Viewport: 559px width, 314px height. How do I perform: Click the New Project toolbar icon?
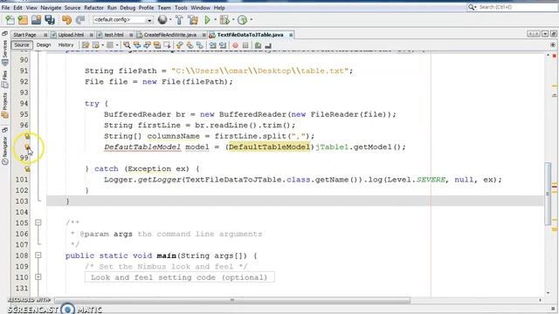pos(23,20)
